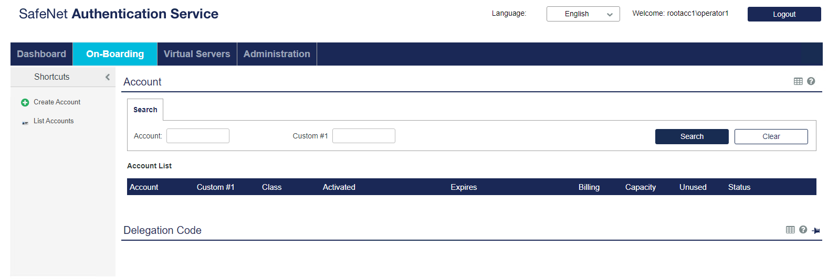Pin the Delegation Code module
This screenshot has width=828, height=279.
pos(816,230)
